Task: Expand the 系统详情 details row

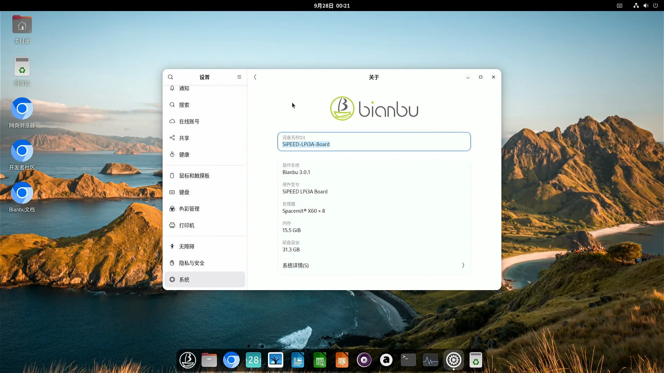Action: (373, 265)
